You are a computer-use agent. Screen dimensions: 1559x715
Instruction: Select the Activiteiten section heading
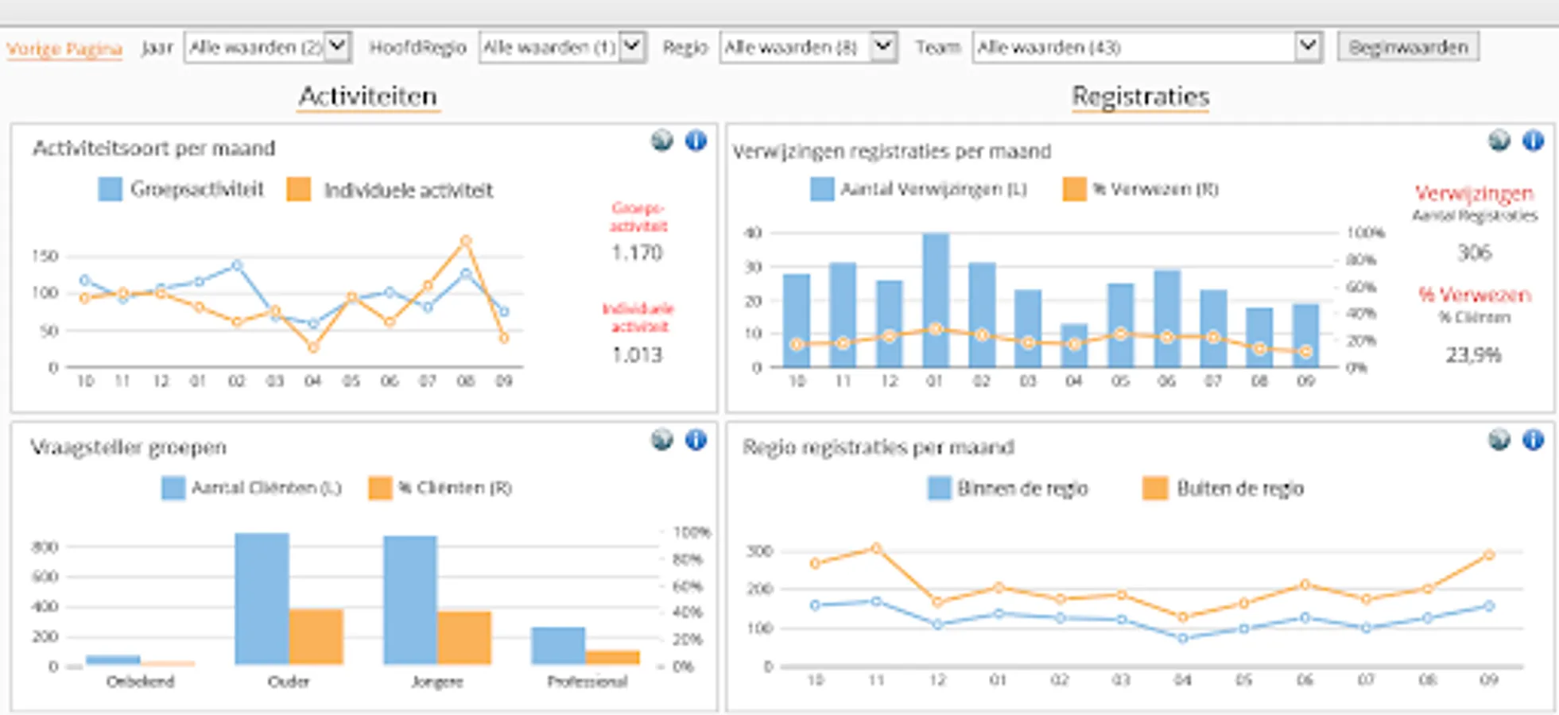tap(368, 96)
